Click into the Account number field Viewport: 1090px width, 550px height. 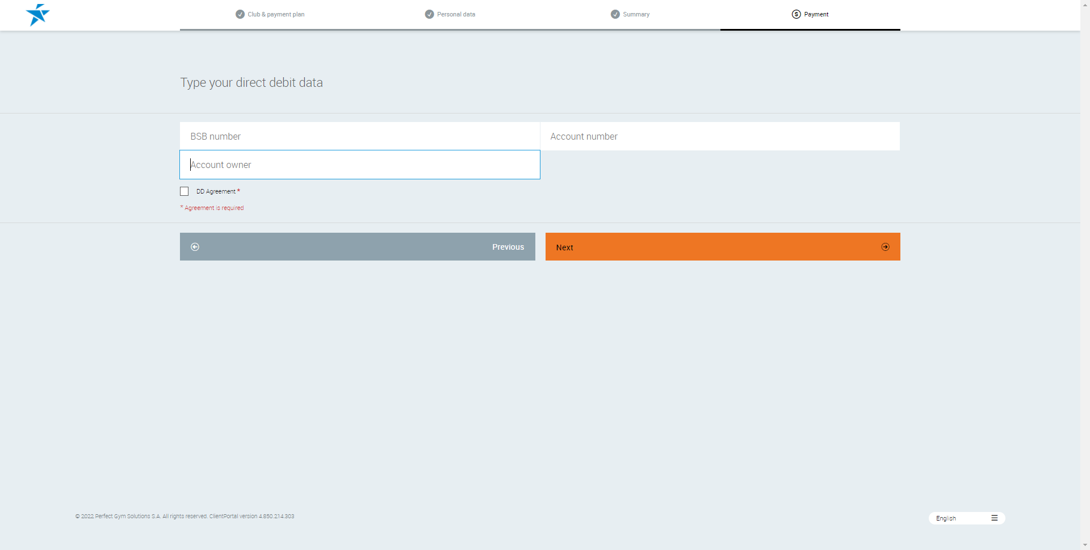[x=719, y=136]
